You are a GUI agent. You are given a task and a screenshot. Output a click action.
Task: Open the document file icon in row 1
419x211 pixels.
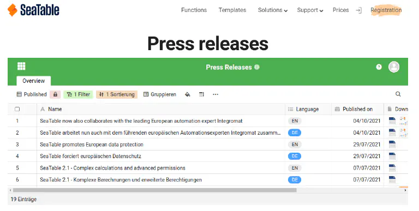point(392,120)
